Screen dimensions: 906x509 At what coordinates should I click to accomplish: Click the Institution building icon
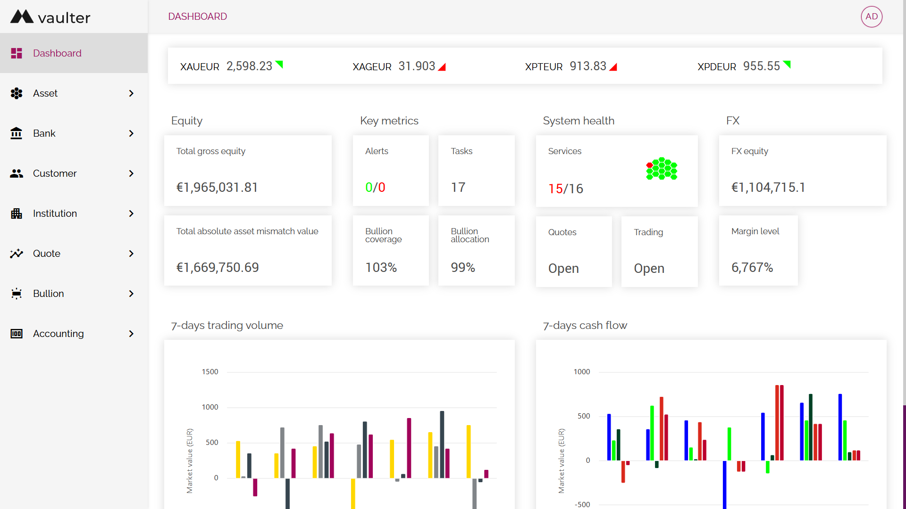point(17,213)
